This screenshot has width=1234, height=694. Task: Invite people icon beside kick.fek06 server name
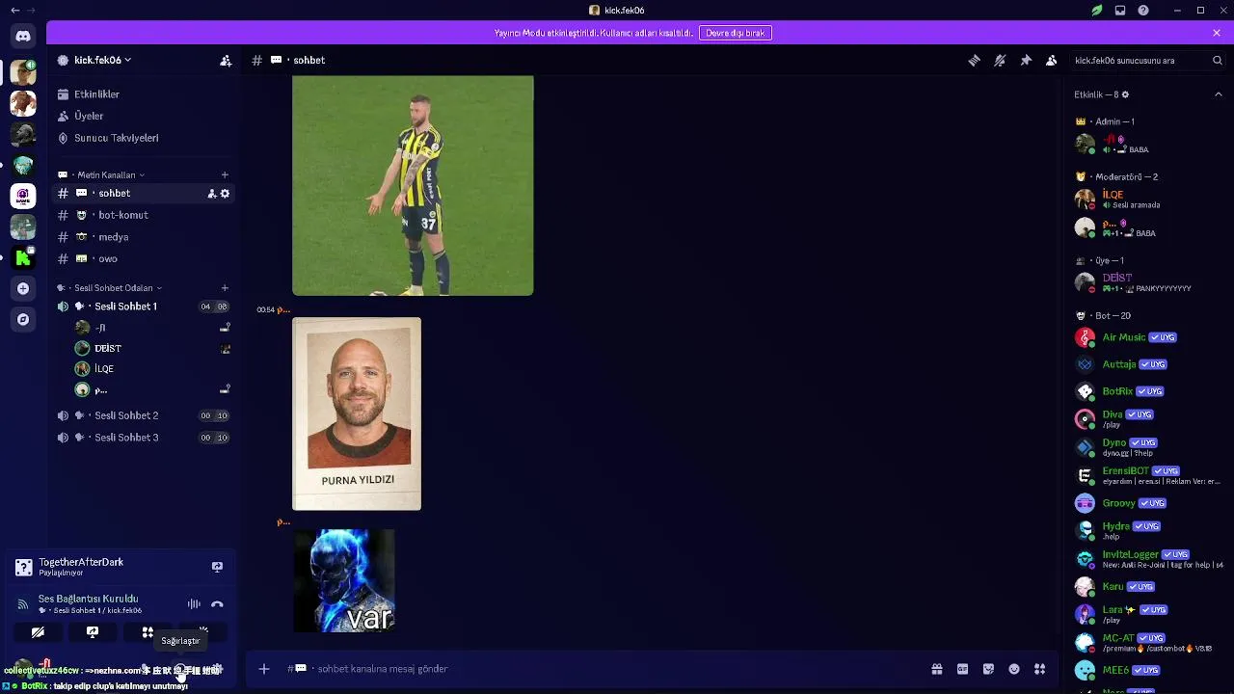(x=226, y=60)
